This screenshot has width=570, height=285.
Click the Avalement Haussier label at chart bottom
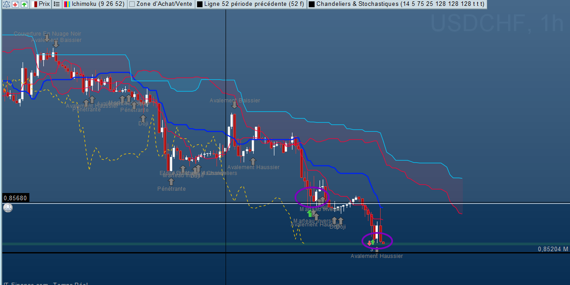(x=377, y=256)
